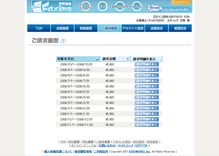Viewport: 219px width, 156px height.
Task: Go to the TOP navigation tab
Action: click(39, 28)
